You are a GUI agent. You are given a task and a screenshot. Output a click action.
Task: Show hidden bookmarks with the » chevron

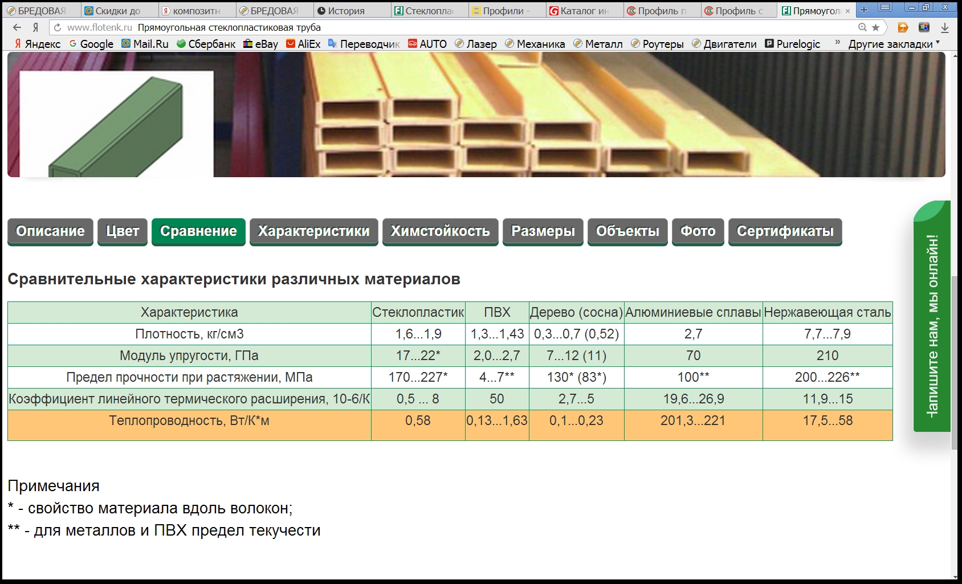[x=837, y=43]
